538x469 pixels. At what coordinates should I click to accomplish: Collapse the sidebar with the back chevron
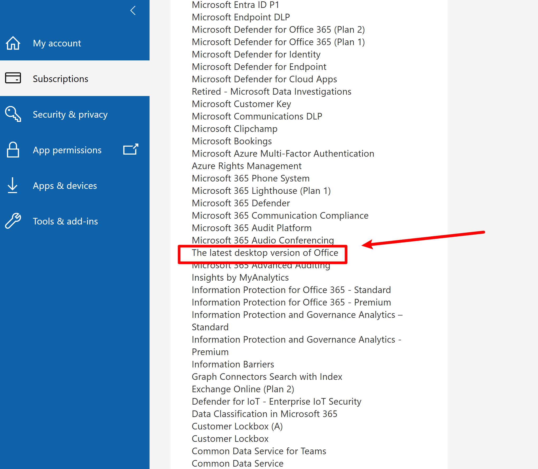(133, 11)
